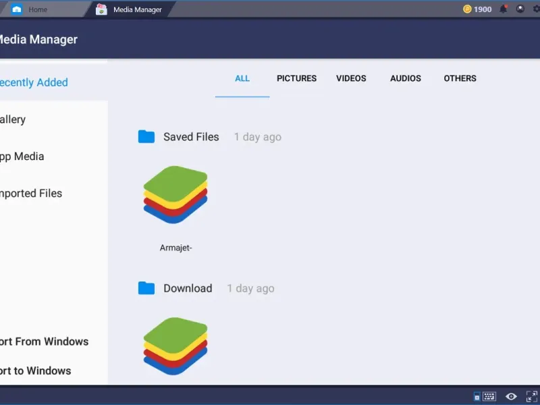
Task: Open the BlueStacks file thumbnail under Saved Files
Action: (175, 194)
